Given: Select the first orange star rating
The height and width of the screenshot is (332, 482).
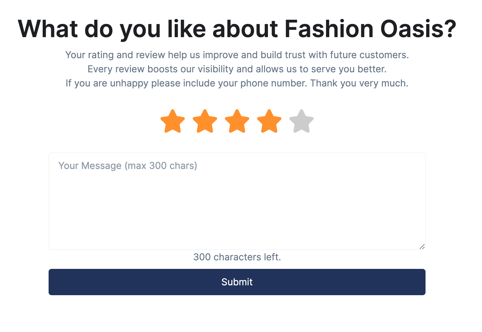Looking at the screenshot, I should tap(172, 121).
